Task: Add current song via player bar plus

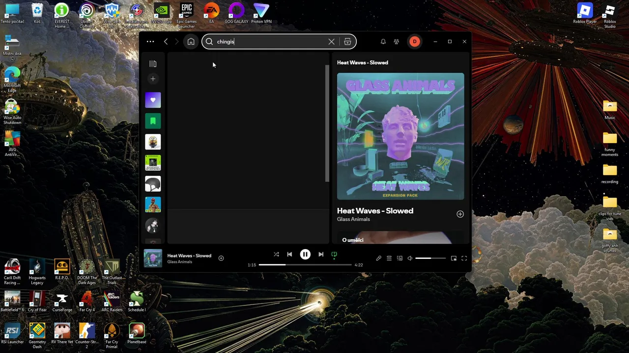Action: pyautogui.click(x=221, y=258)
